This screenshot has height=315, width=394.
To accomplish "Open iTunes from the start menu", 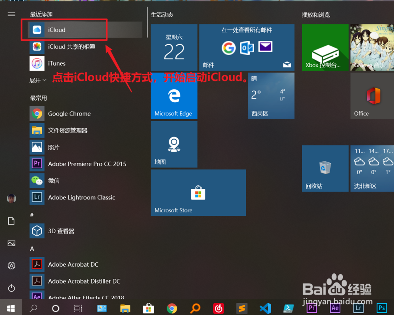I will click(85, 63).
